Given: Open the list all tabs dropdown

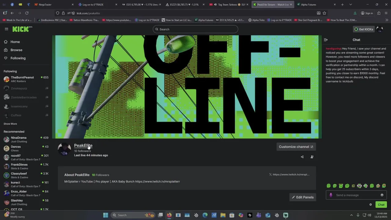Looking at the screenshot, I should click(350, 5).
